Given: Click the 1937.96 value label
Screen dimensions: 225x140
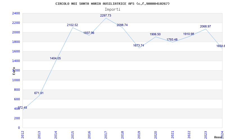Looking at the screenshot, I should 89,33.
